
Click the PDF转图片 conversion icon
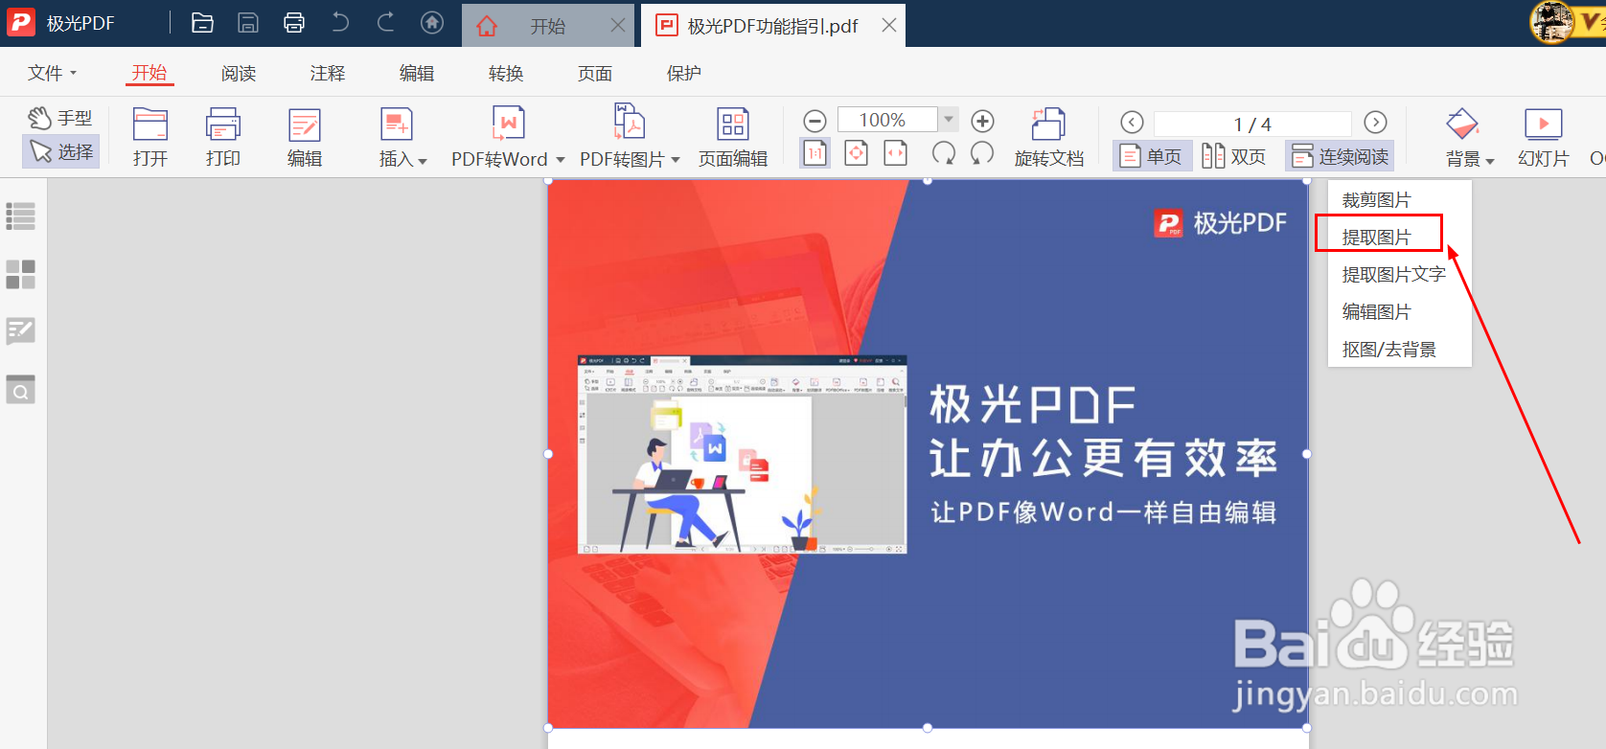[x=630, y=124]
